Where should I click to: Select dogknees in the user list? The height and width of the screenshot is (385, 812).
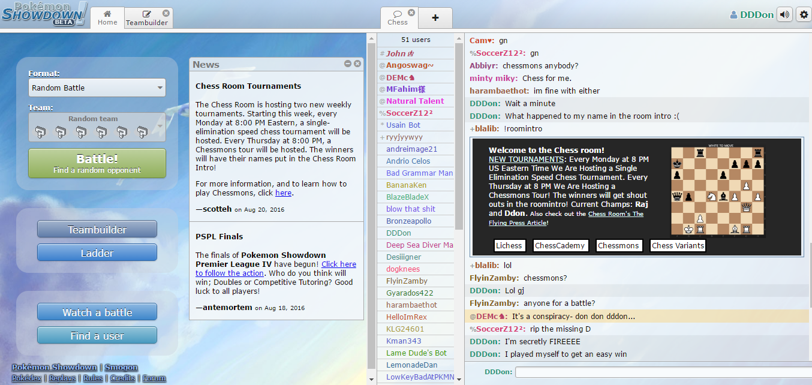416,269
